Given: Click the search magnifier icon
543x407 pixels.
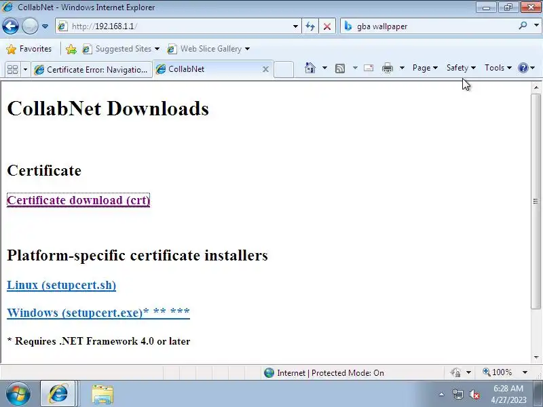Looking at the screenshot, I should (x=523, y=26).
